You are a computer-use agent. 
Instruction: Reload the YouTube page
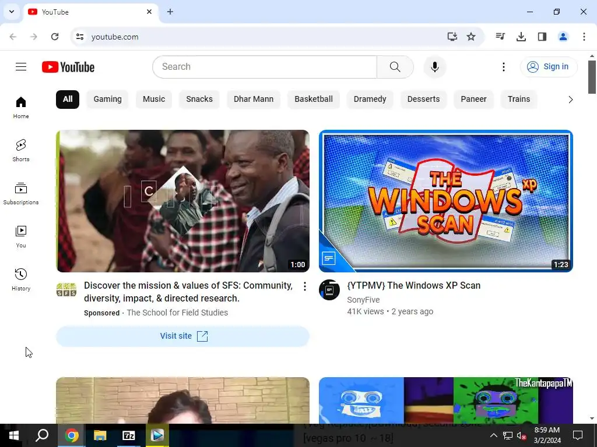pyautogui.click(x=55, y=37)
